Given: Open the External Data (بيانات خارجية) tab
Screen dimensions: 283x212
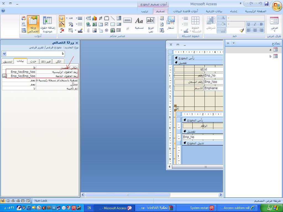Looking at the screenshot, I should pos(214,11).
